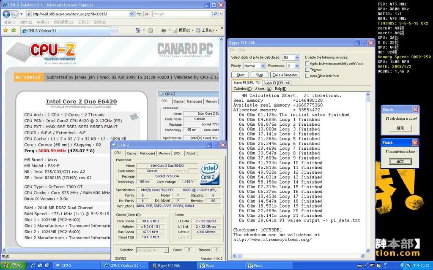
Task: Click Take a Snapshot in Hyper PI
Action: click(285, 75)
